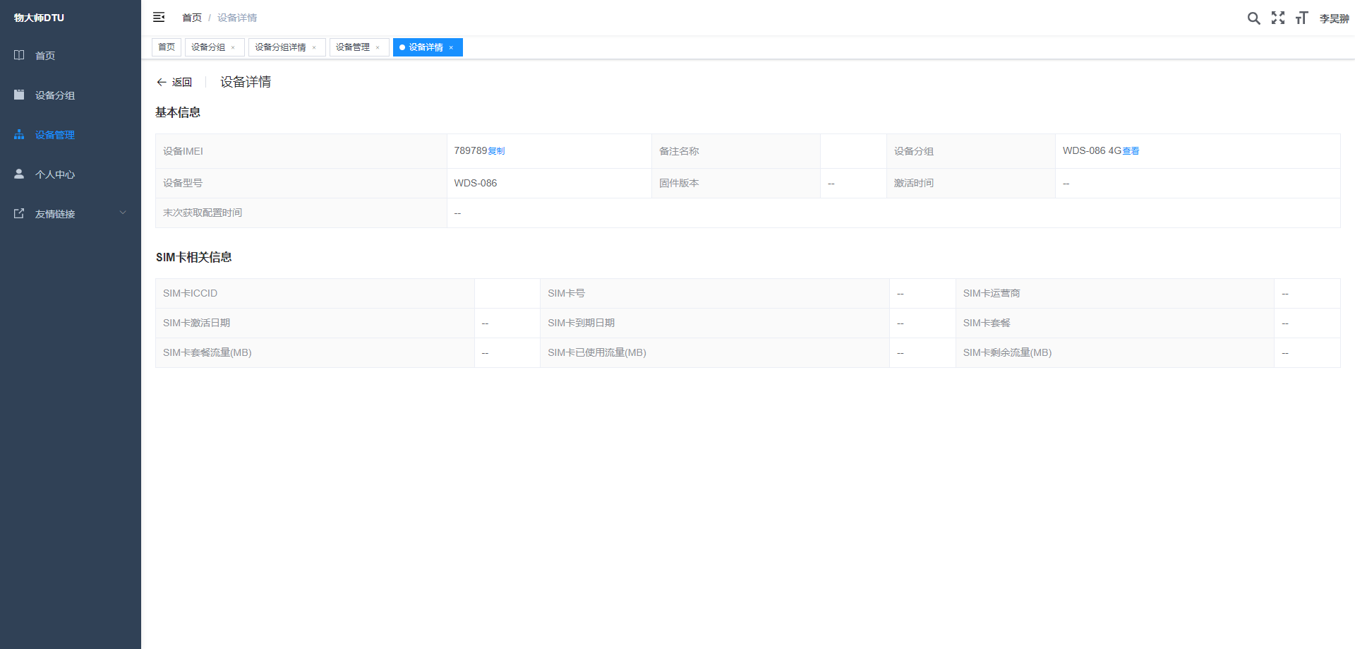The height and width of the screenshot is (649, 1355).
Task: Switch to the 设备分组 tab
Action: [x=208, y=47]
